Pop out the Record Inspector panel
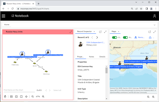Viewport: 159px width, 102px height. coord(100,32)
